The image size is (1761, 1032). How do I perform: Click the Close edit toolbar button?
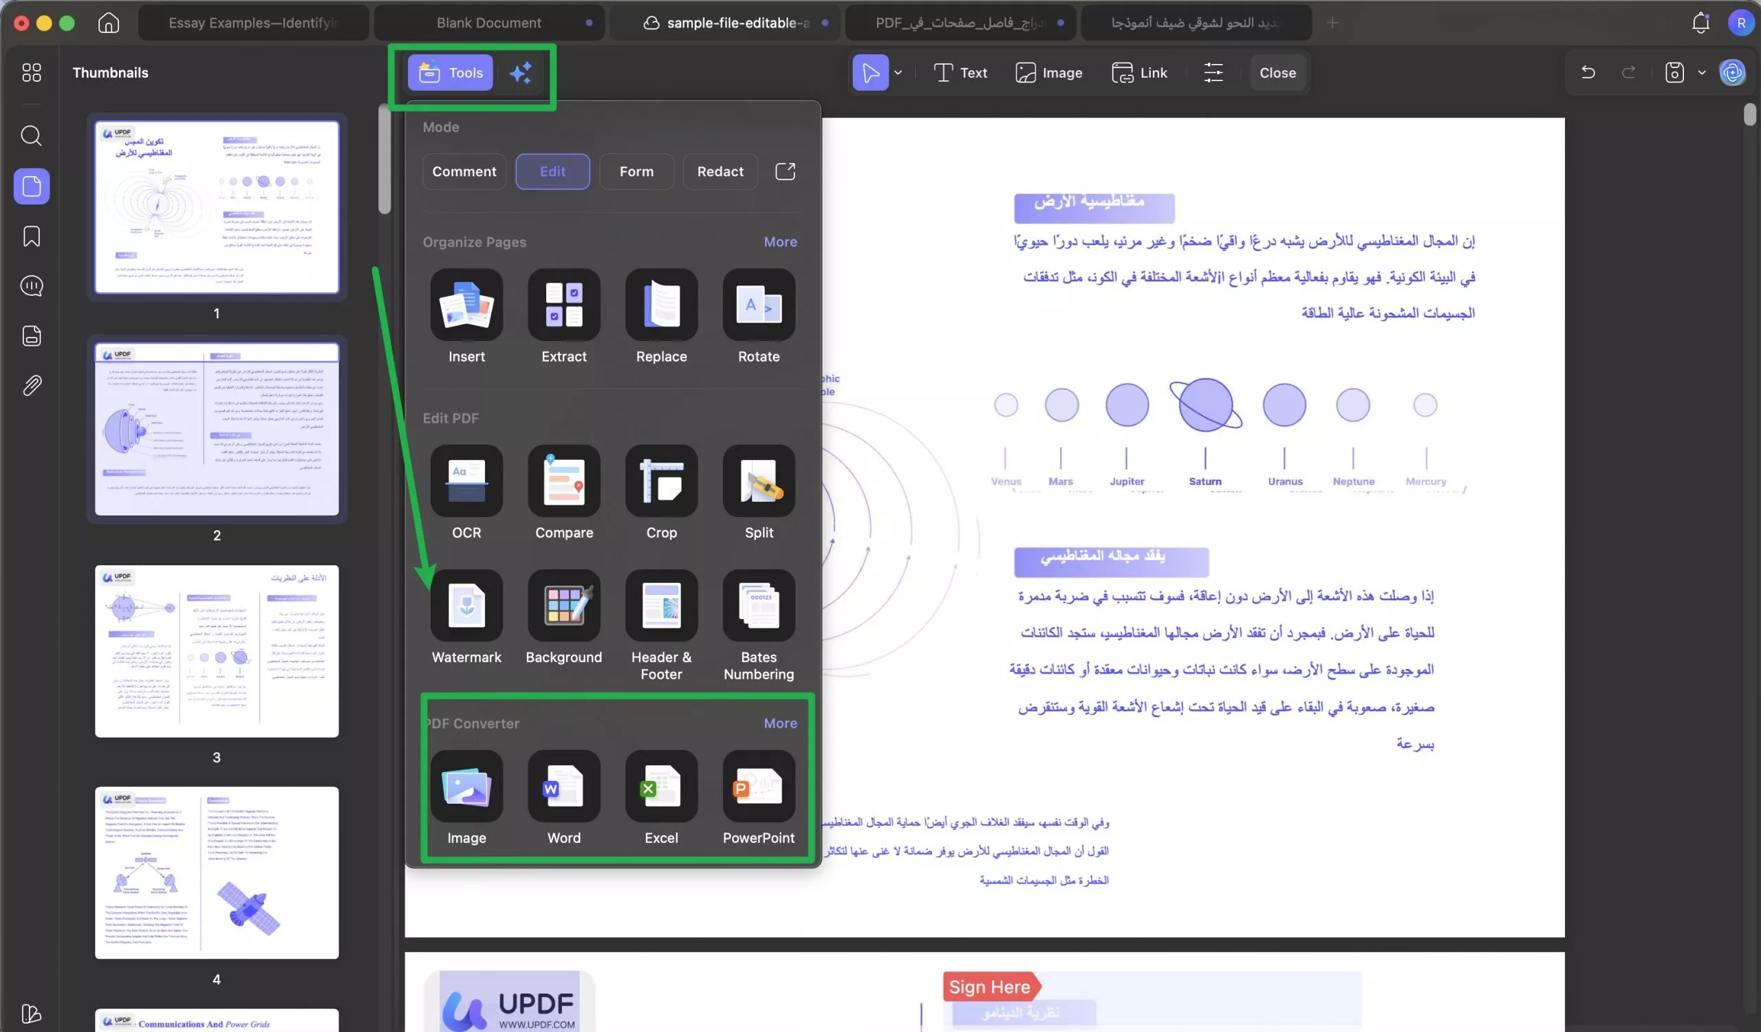click(x=1277, y=73)
